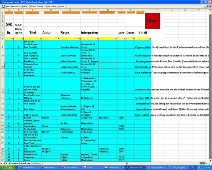Select the cell containing Luigi Comencini
The width and height of the screenshot is (212, 170).
[x=70, y=65]
